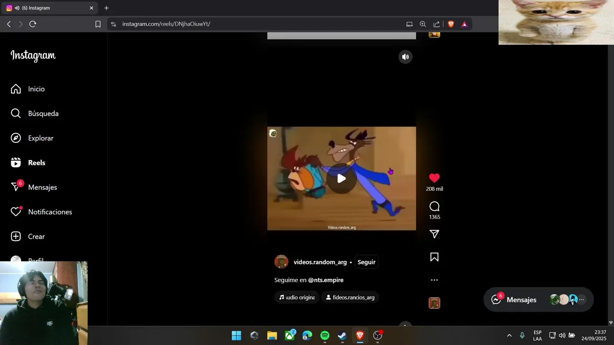Screen dimensions: 614x345
Task: Show hidden tray icons chevron
Action: [x=509, y=335]
